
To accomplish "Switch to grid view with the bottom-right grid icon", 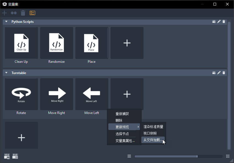I will 228,156.
